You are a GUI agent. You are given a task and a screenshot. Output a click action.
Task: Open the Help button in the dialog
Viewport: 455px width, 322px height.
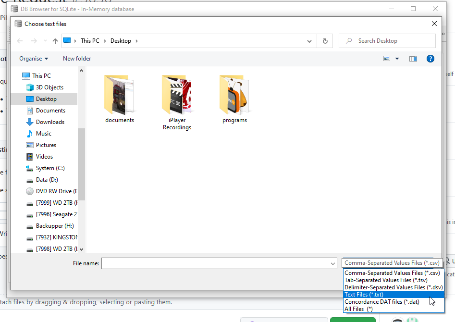pyautogui.click(x=430, y=58)
